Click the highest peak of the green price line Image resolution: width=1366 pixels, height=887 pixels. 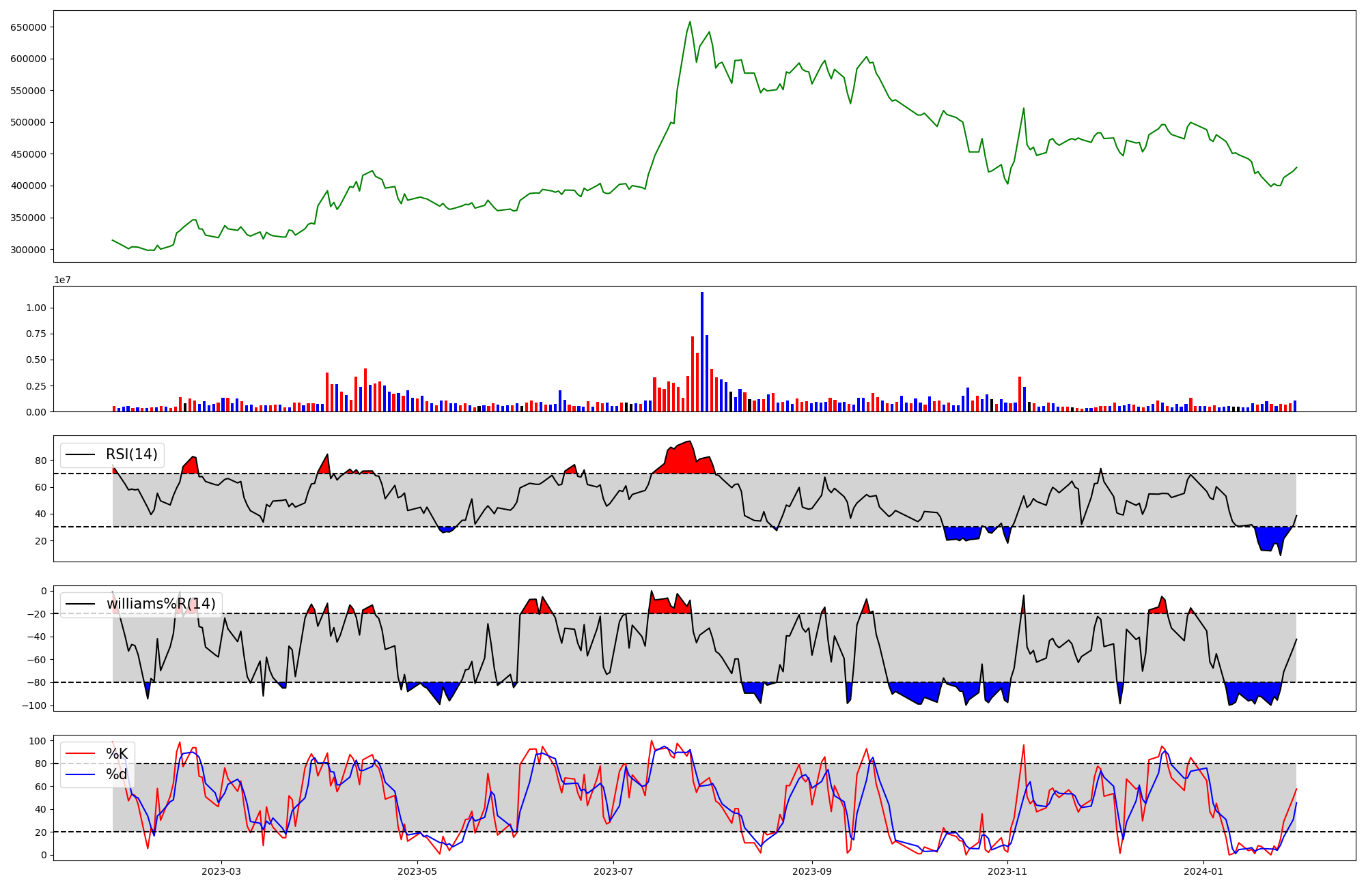[690, 22]
